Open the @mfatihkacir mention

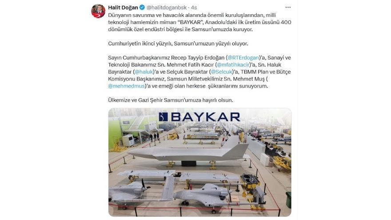pos(233,65)
